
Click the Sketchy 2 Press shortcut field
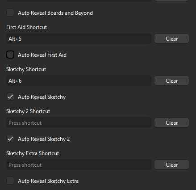coord(79,122)
